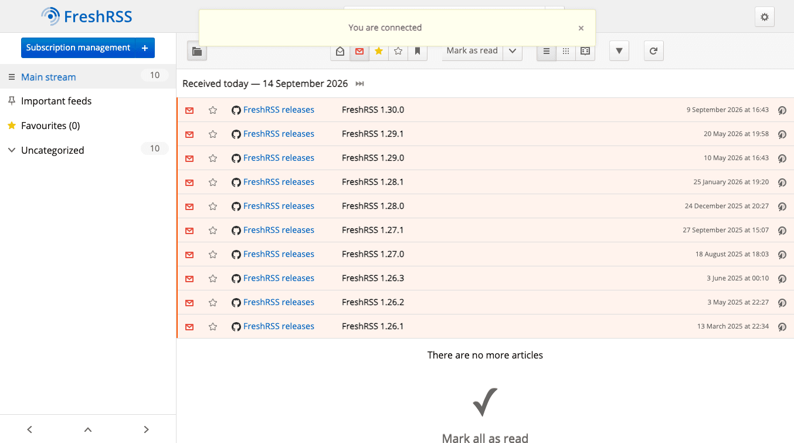Screen dimensions: 794x443
Task: Star the FreshRSS 1.27.1 article
Action: tap(213, 231)
